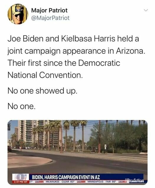This screenshot has width=155, height=188.
Task: Click the Minneapolis weather ticker entry
Action: [x=102, y=182]
